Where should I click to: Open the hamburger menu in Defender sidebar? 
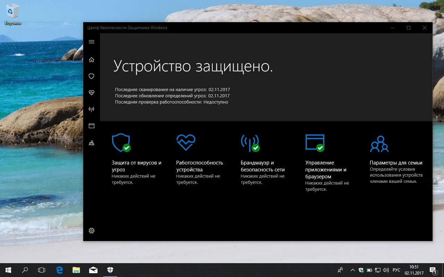point(92,42)
